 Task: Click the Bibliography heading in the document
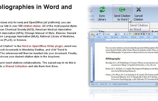(x=113, y=59)
